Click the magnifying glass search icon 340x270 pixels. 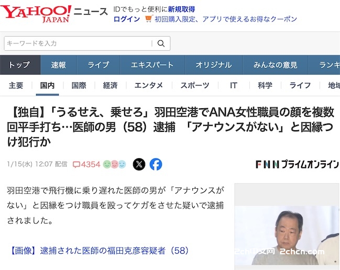[x=161, y=43]
